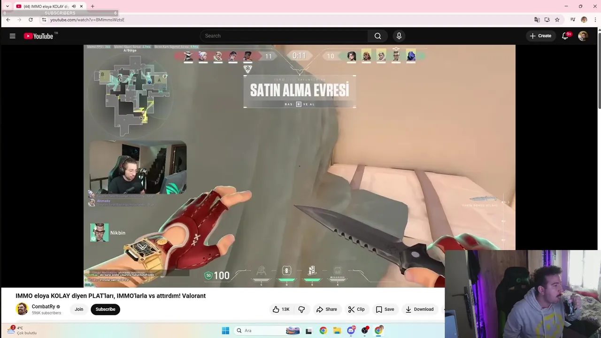Screen dimensions: 601x338
Task: Open the weather widget showing 4°C
Action: pos(21,330)
